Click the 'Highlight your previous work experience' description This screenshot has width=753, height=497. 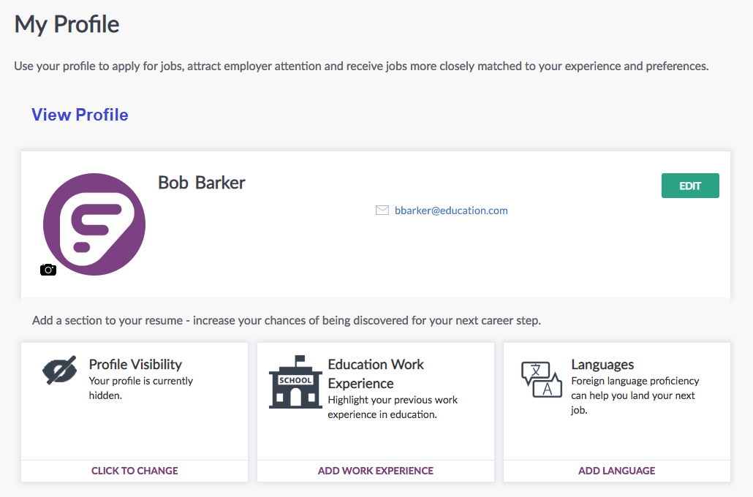point(393,407)
